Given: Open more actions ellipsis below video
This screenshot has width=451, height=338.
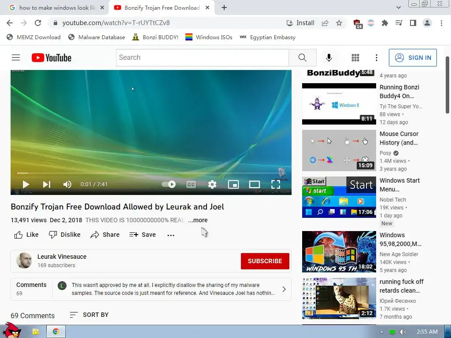Looking at the screenshot, I should (x=171, y=235).
